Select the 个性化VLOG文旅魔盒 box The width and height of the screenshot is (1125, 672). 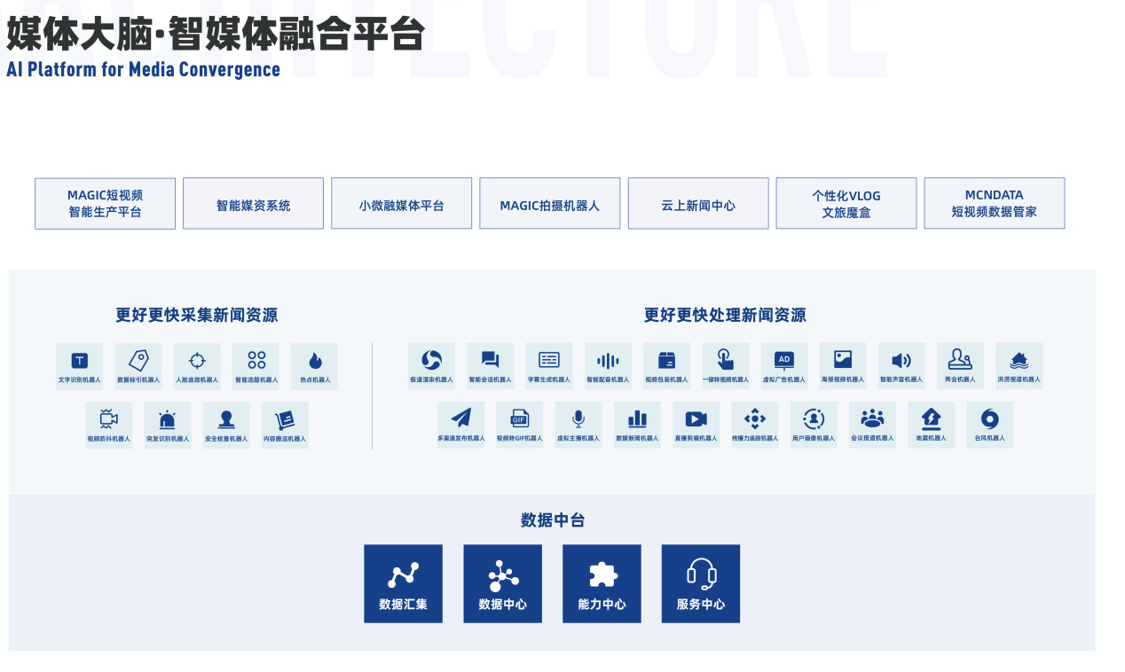tap(846, 204)
